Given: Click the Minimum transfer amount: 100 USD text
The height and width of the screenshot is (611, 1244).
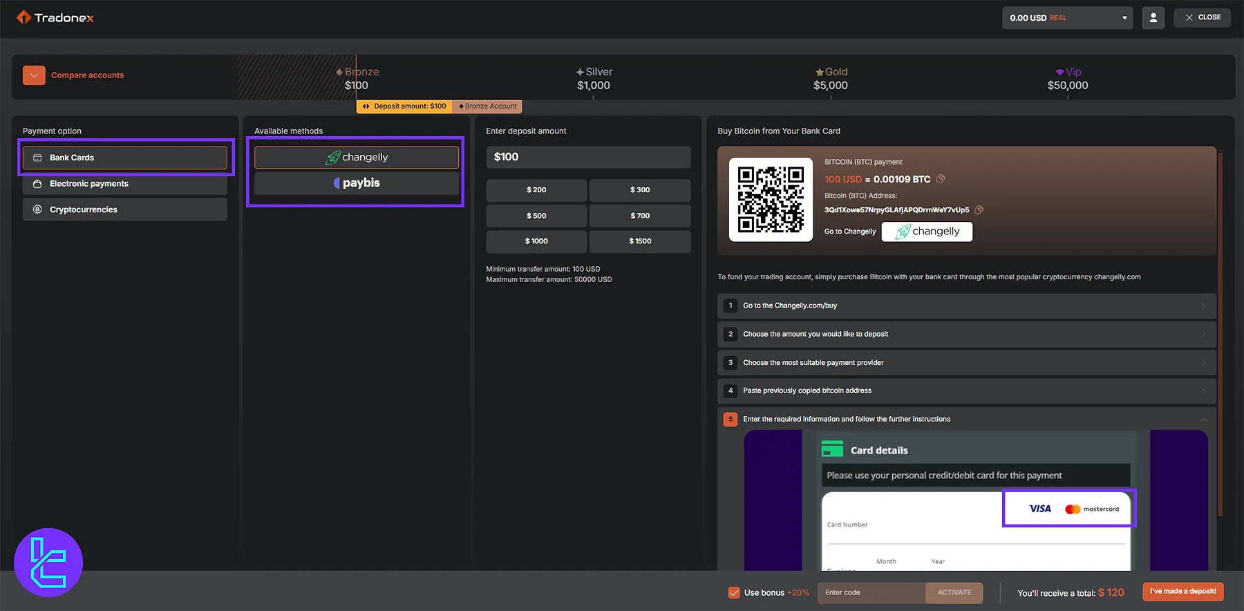Looking at the screenshot, I should [x=543, y=269].
